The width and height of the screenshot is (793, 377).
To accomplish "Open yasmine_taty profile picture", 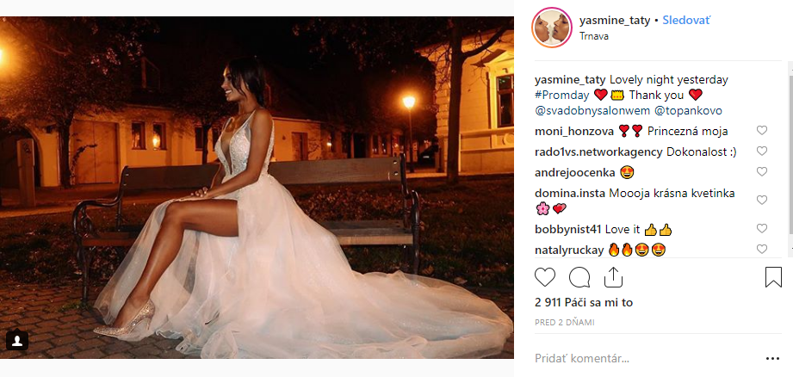I will tap(552, 28).
